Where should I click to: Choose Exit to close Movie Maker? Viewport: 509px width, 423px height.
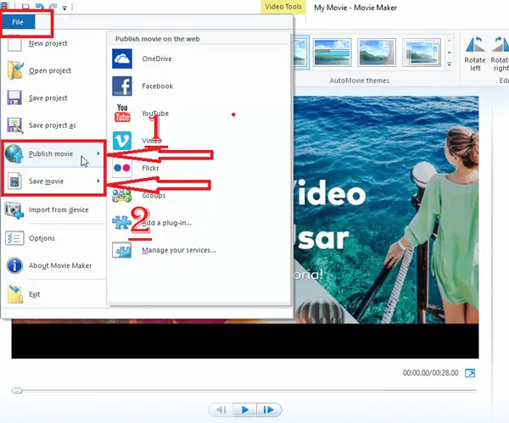click(53, 294)
